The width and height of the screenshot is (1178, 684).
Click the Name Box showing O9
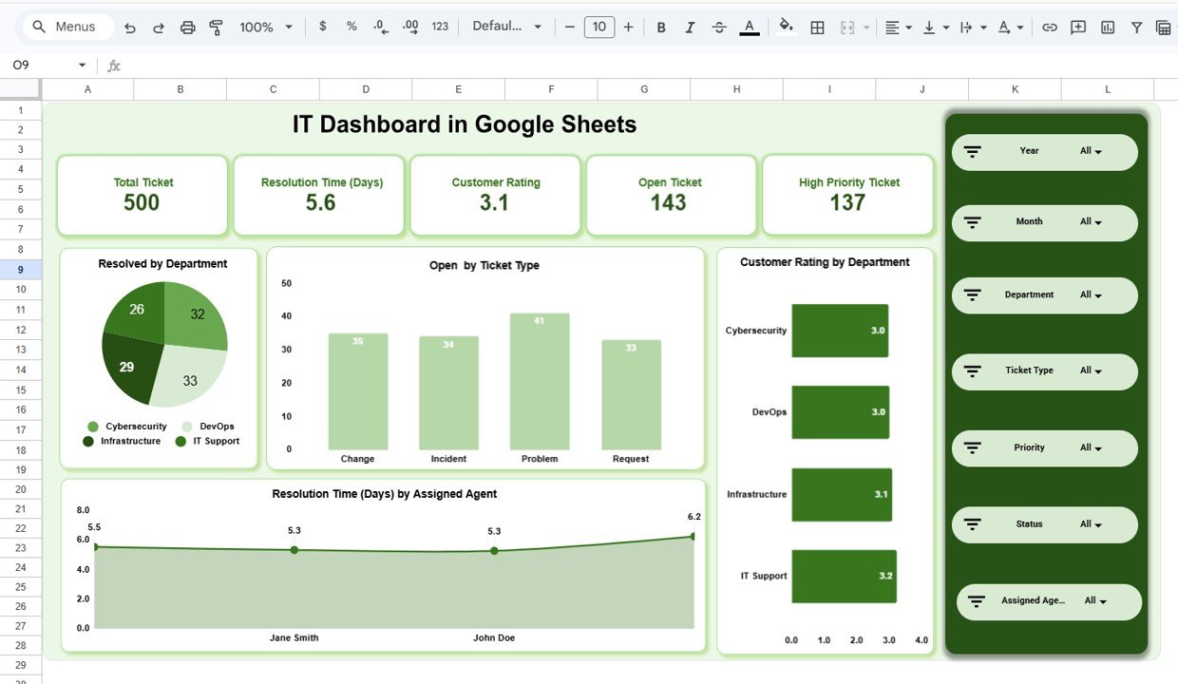(28, 65)
